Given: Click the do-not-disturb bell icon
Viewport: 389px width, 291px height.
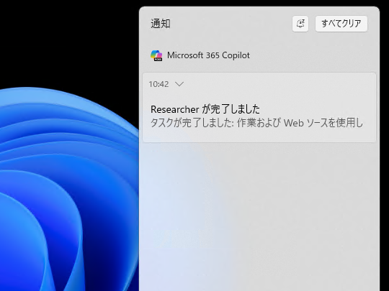Looking at the screenshot, I should (x=300, y=24).
